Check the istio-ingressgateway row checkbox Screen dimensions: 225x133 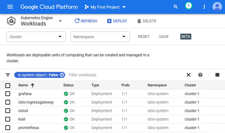click(x=8, y=102)
